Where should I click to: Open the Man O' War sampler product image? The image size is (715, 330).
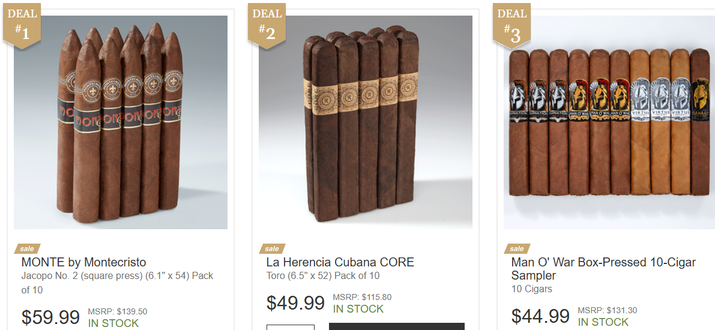click(609, 122)
